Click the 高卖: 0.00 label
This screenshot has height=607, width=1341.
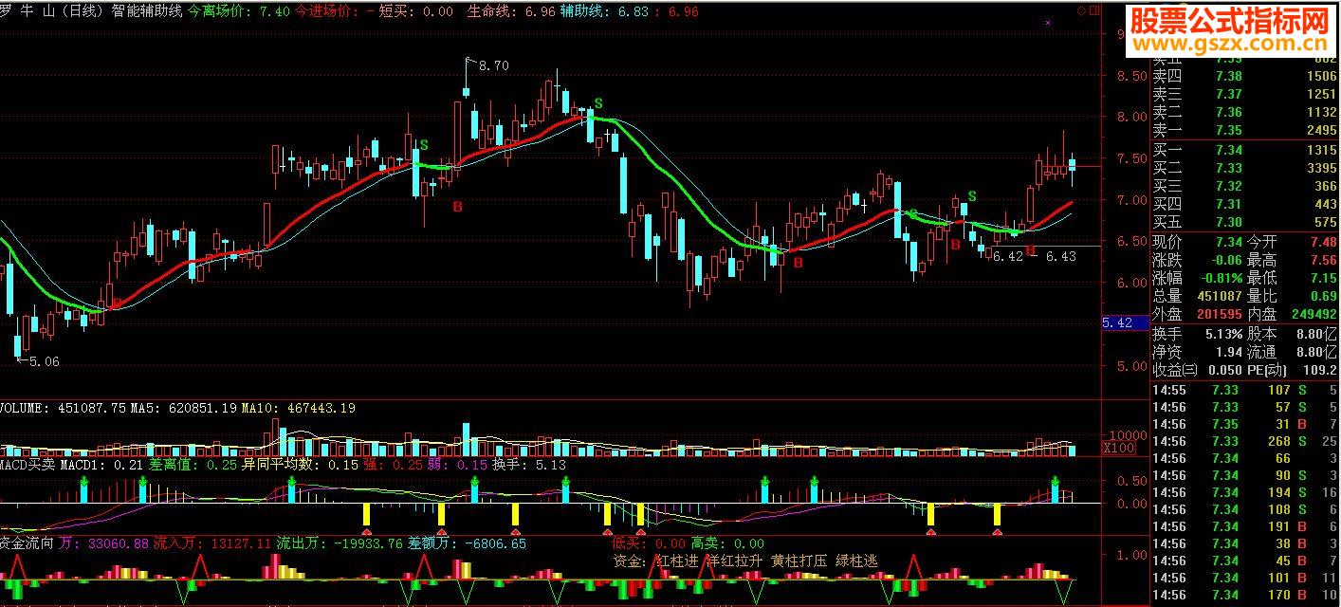click(x=726, y=543)
